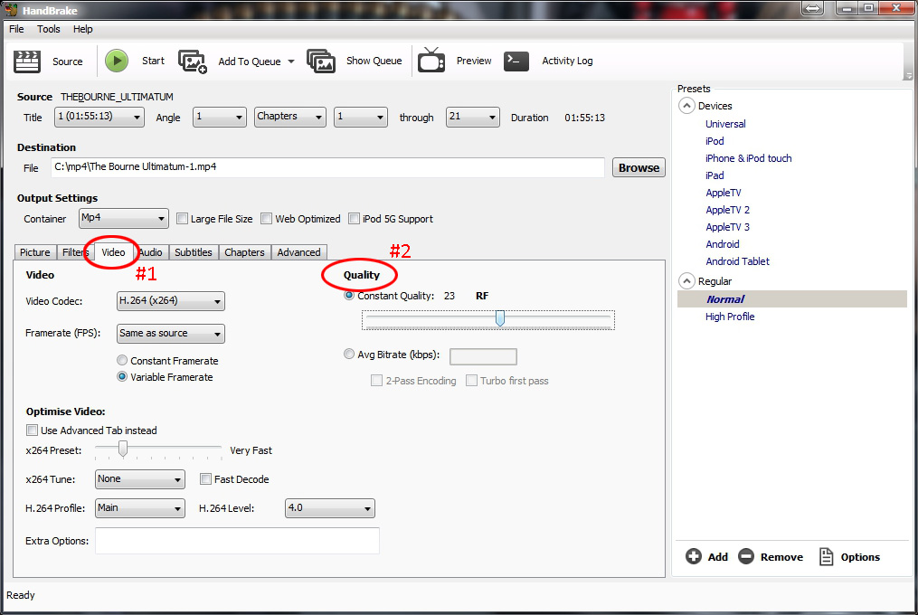
Task: Collapse the Regular preset group
Action: (x=686, y=281)
